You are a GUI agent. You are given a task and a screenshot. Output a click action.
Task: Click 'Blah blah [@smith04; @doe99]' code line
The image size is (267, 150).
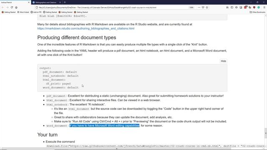(63, 16)
